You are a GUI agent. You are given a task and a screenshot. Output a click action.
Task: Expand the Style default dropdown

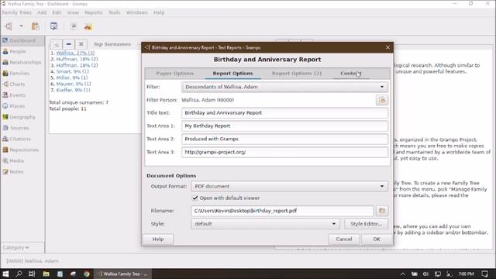[x=265, y=224]
